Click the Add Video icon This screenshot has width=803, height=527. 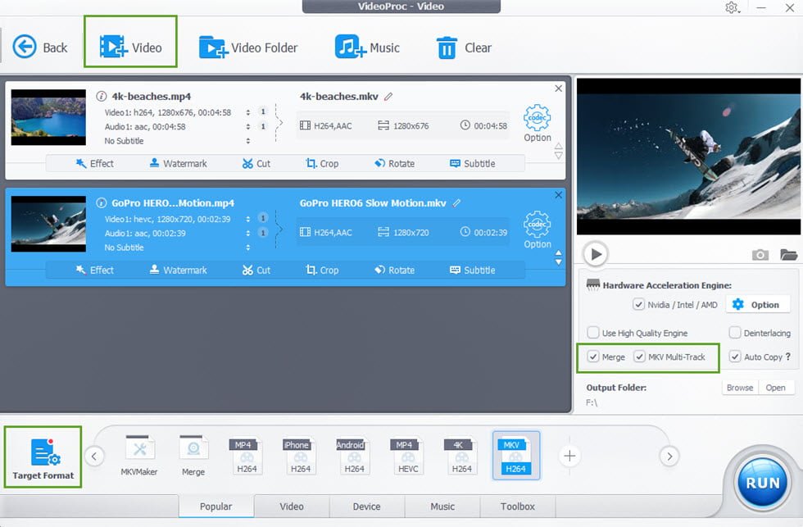[114, 48]
